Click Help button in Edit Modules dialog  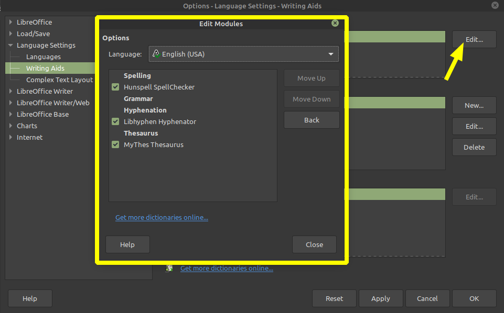click(127, 244)
